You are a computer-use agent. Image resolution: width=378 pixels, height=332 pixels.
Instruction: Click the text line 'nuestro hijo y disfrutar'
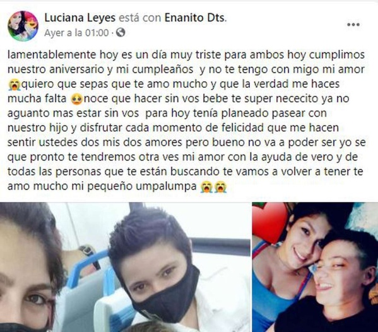pyautogui.click(x=173, y=128)
